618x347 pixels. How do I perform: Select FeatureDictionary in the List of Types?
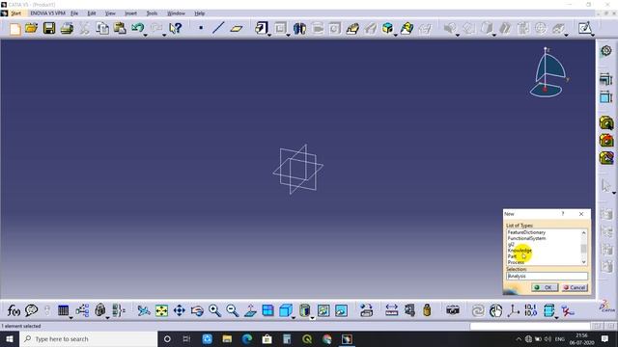click(x=526, y=232)
